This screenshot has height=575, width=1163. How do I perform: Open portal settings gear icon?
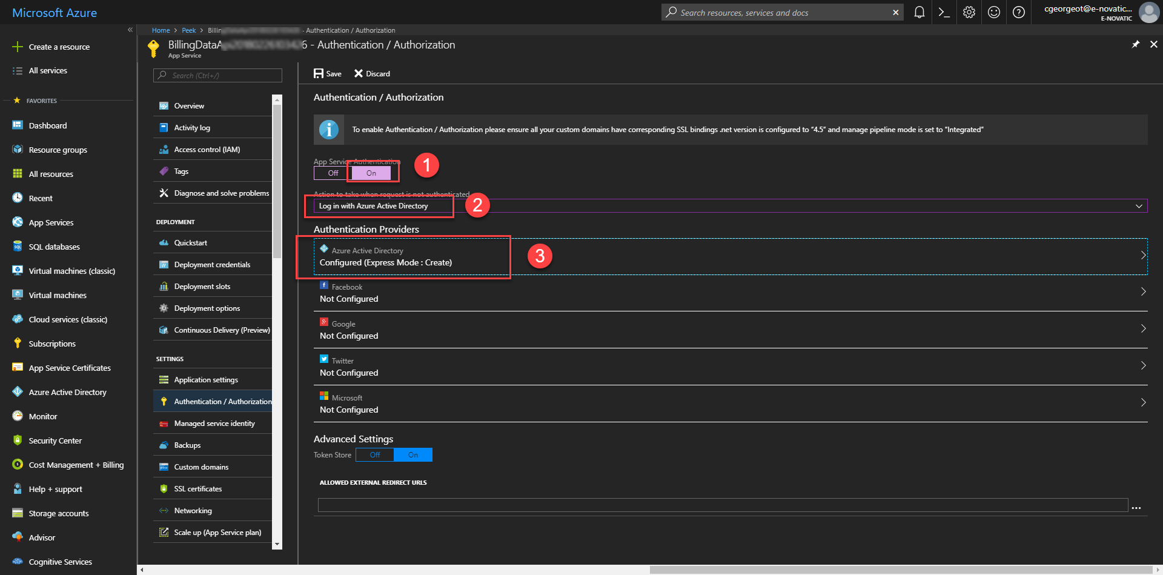(x=969, y=12)
